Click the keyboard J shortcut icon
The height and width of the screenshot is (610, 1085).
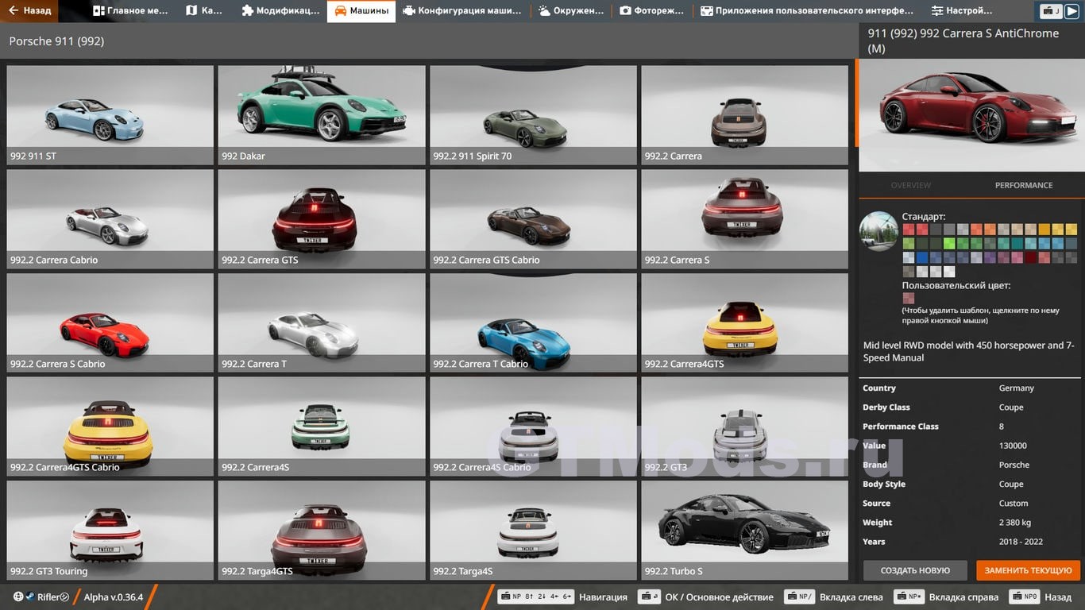point(1052,11)
